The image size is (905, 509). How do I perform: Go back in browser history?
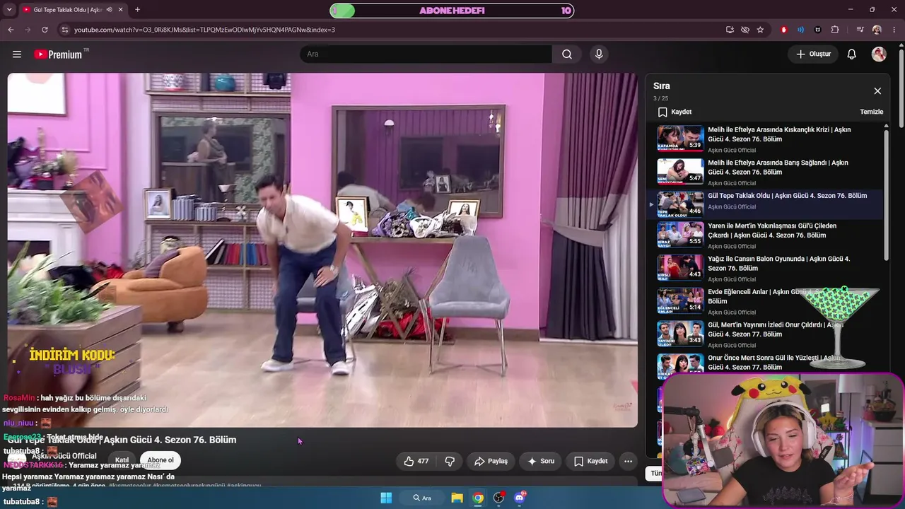[11, 30]
